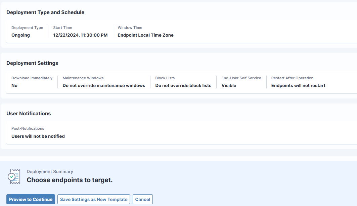Click the 'No' Download Immediately value

[14, 85]
